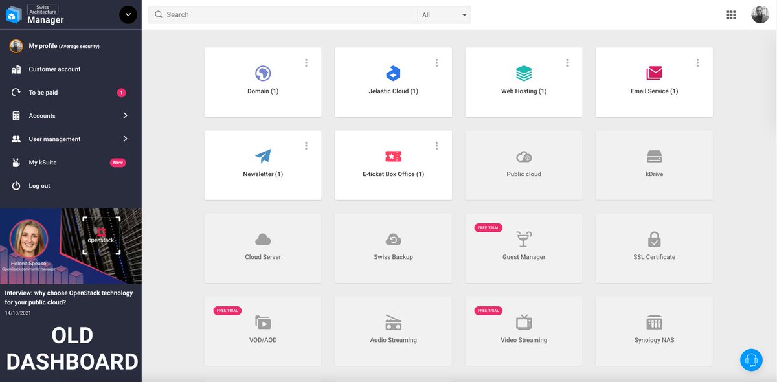Open the E-ticket Box Office ticket icon
The width and height of the screenshot is (777, 382).
pos(393,156)
